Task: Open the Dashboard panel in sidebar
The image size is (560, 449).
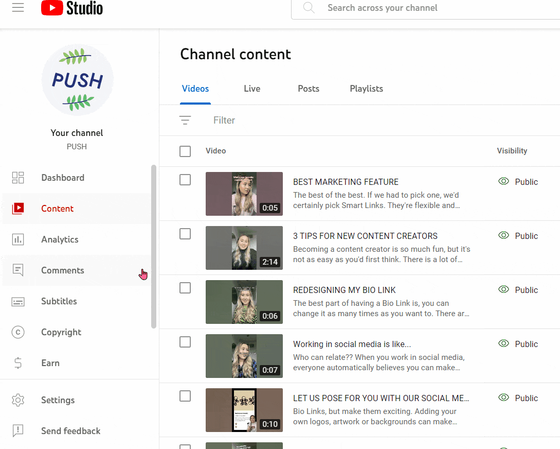Action: point(62,177)
